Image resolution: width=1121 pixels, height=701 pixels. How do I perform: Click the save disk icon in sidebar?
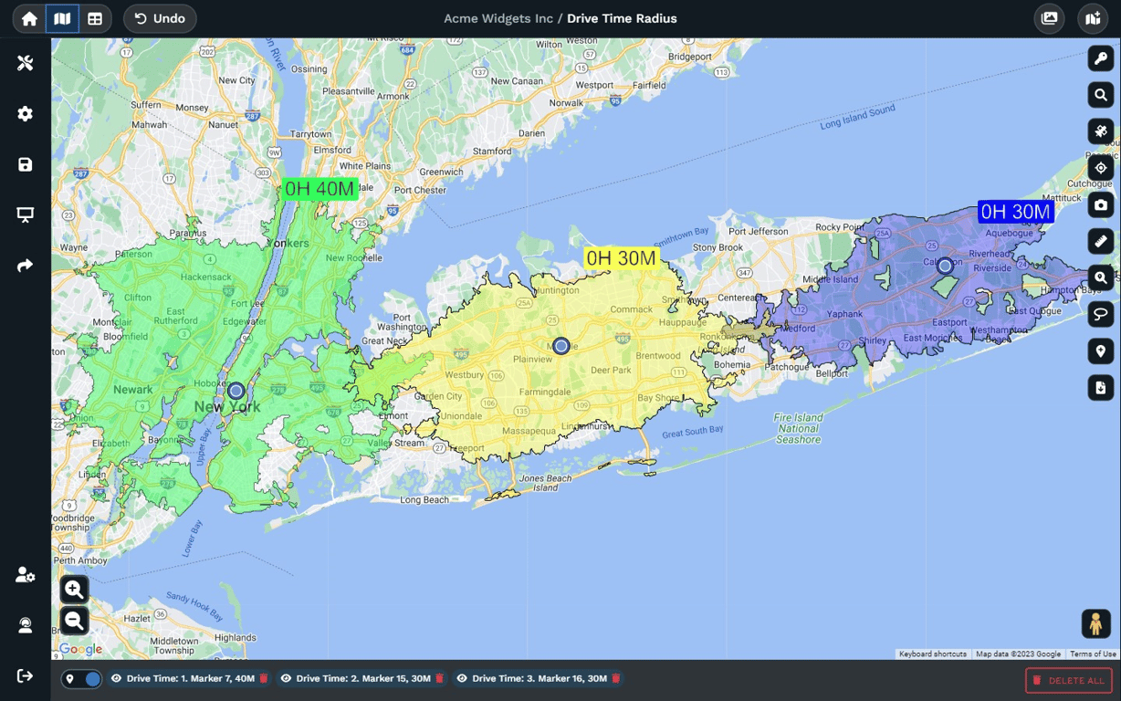click(25, 165)
